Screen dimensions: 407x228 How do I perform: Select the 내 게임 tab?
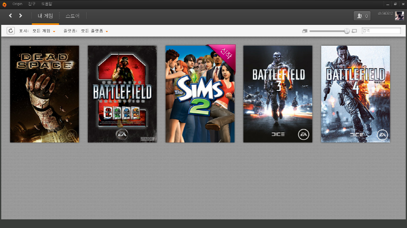(x=45, y=16)
